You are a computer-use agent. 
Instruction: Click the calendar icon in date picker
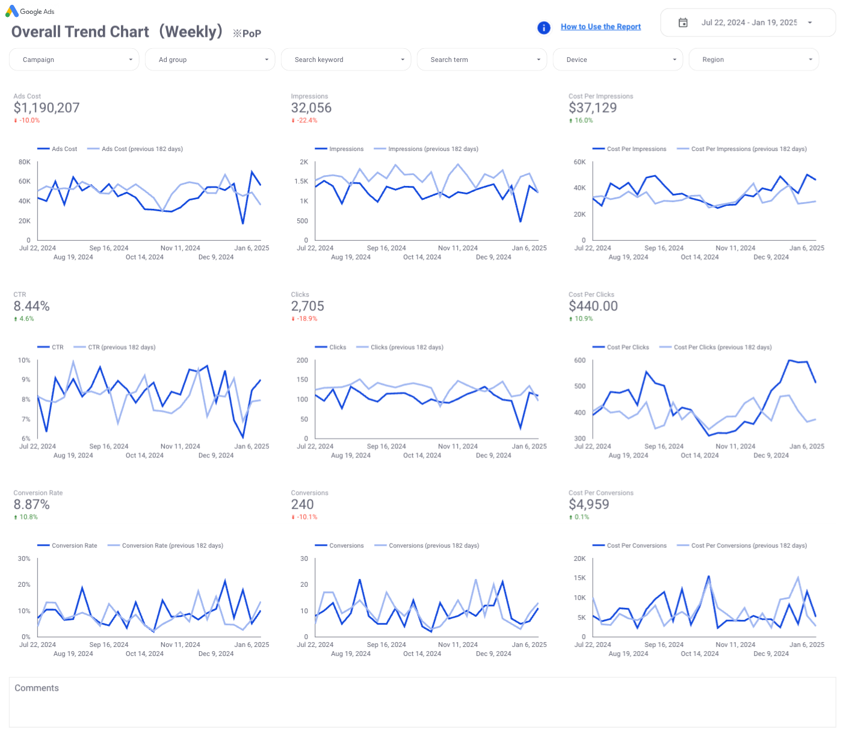(x=683, y=23)
